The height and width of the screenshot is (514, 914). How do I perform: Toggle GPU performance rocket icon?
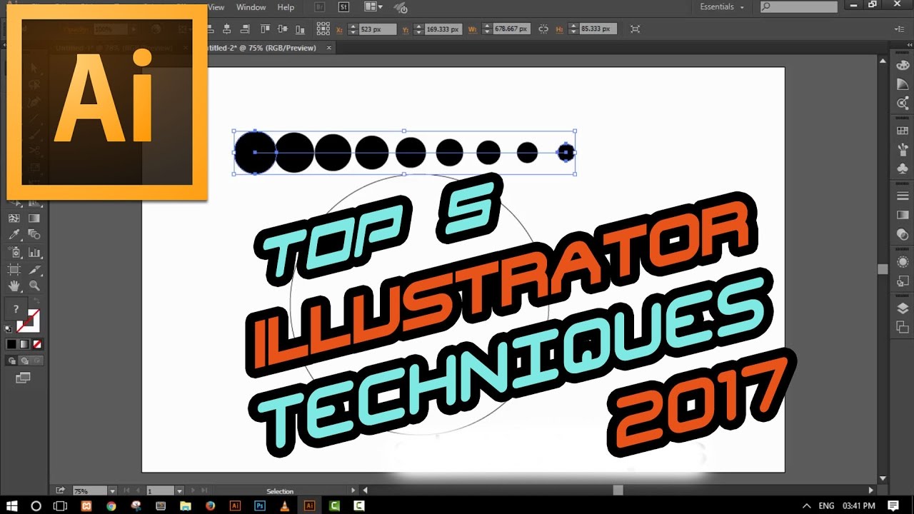pos(401,7)
